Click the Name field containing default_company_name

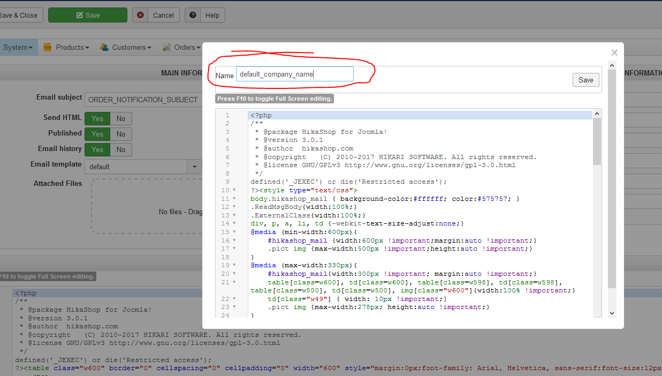294,74
